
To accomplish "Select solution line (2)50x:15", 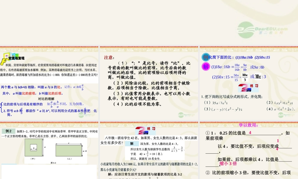I will (239, 77).
